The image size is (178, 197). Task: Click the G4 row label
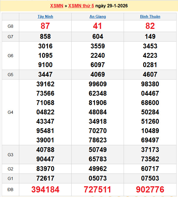click(10, 112)
